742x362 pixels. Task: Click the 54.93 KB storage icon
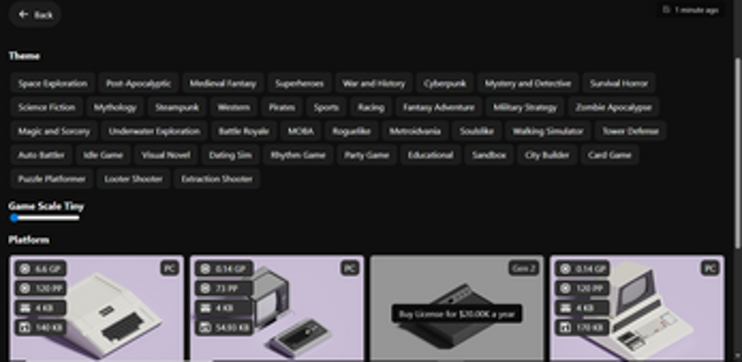click(x=205, y=327)
